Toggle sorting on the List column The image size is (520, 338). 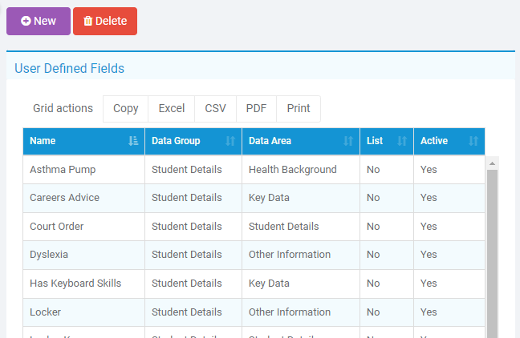[x=402, y=141]
